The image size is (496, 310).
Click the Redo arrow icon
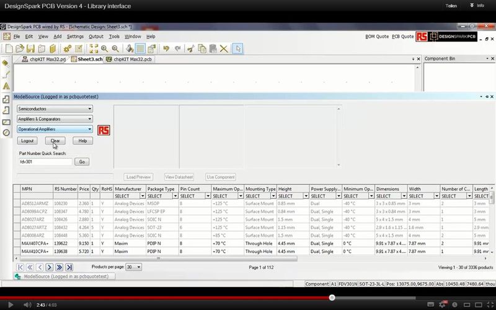(177, 48)
